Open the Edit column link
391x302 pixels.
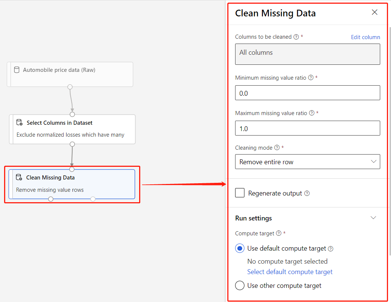[365, 37]
